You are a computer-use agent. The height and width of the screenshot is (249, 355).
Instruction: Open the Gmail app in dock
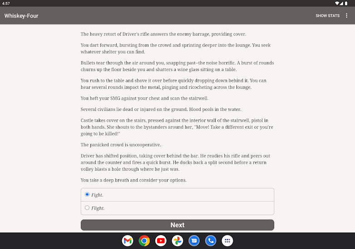[x=128, y=241]
